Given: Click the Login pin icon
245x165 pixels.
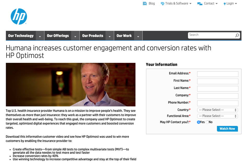Looking at the screenshot, I should pos(224,4).
